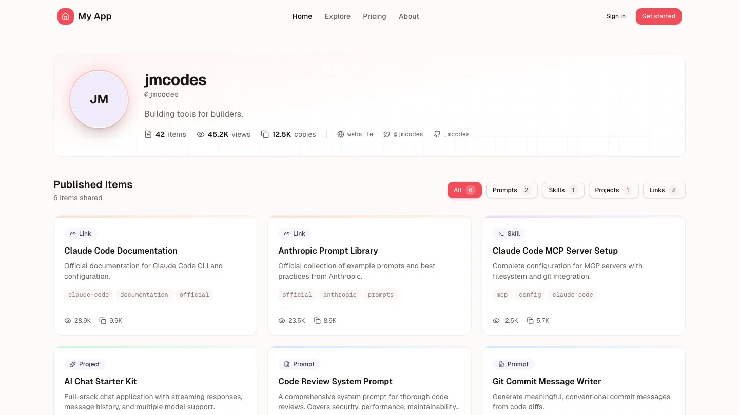Click the mcp tag
The width and height of the screenshot is (739, 415).
[502, 295]
